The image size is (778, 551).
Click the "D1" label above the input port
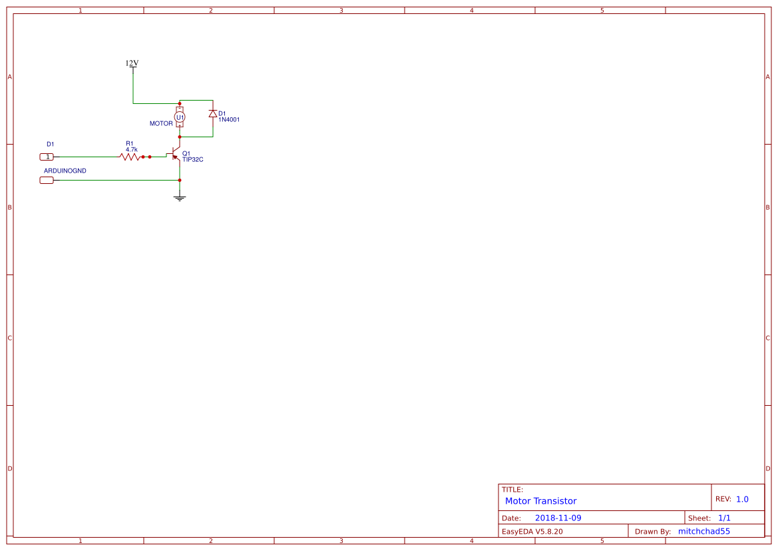50,145
